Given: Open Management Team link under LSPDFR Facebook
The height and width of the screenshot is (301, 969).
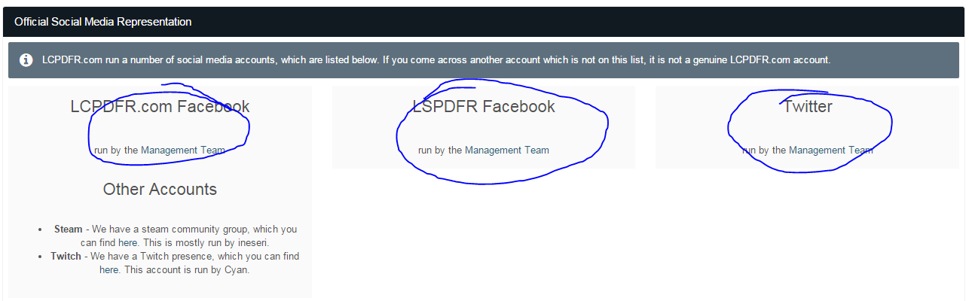Looking at the screenshot, I should [x=507, y=150].
